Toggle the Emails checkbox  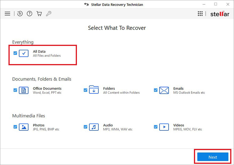156,90
